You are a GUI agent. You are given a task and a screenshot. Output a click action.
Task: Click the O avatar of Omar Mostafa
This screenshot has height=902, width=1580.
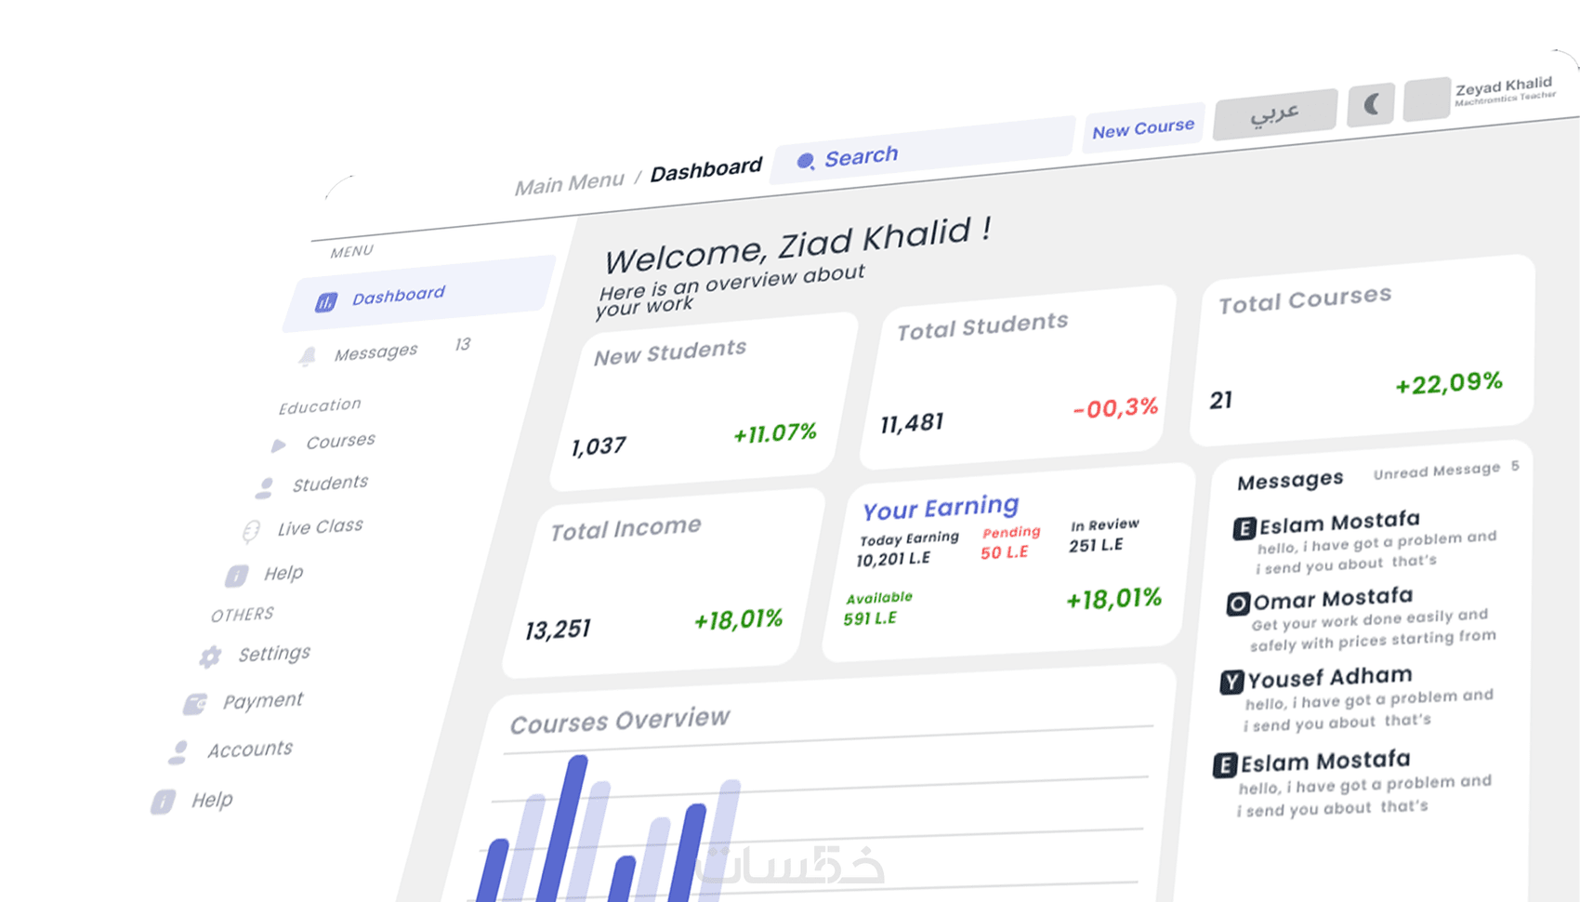tap(1238, 604)
